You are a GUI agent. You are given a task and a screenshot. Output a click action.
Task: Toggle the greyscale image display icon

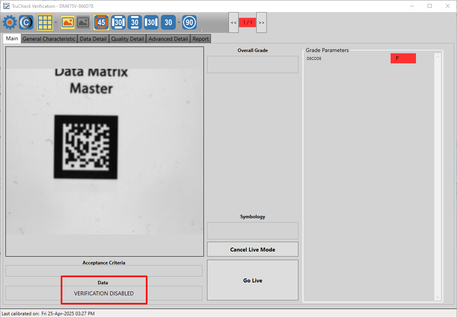click(82, 22)
